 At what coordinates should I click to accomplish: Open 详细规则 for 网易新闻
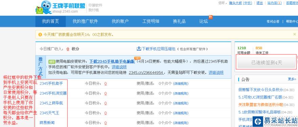pyautogui.click(x=181, y=123)
